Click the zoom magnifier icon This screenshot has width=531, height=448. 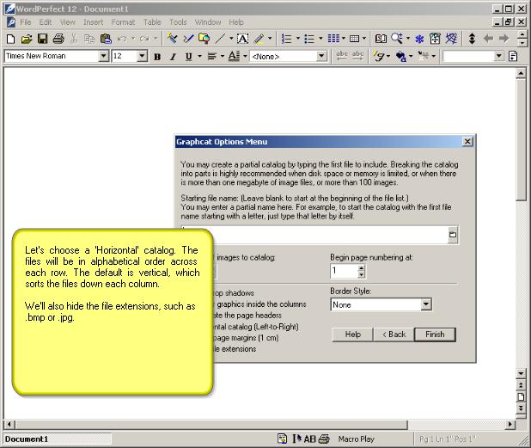pyautogui.click(x=397, y=39)
